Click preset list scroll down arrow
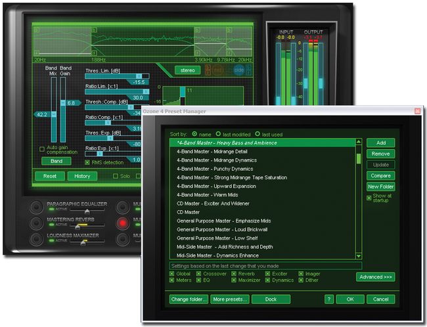Screen dimensions: 427x327 tap(359, 256)
